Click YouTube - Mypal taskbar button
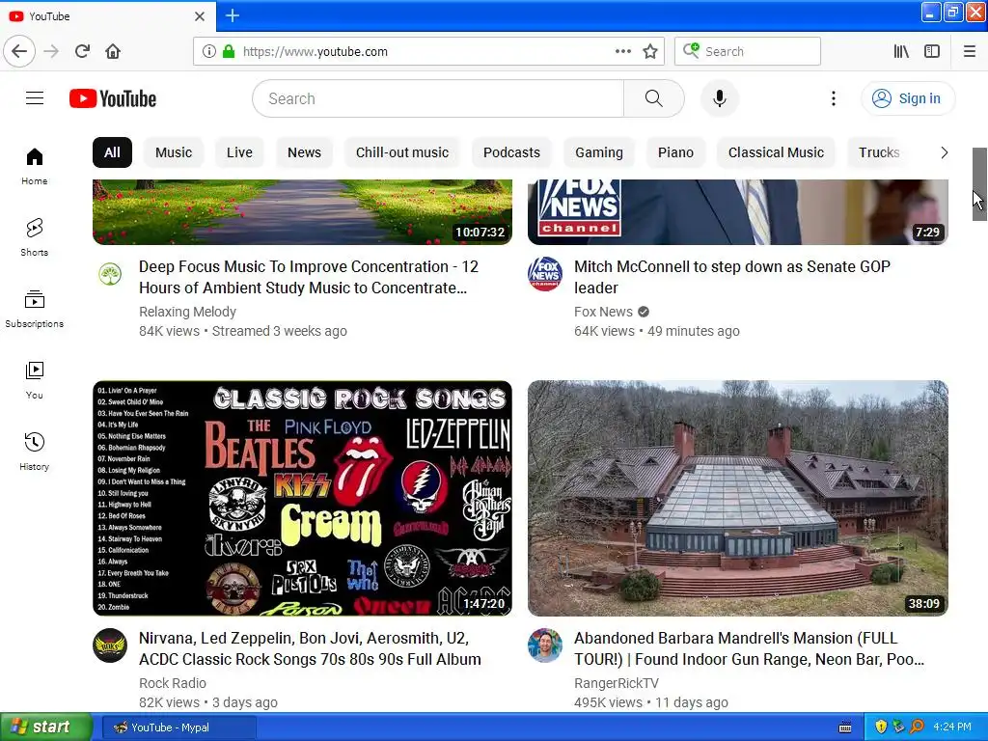 [178, 727]
